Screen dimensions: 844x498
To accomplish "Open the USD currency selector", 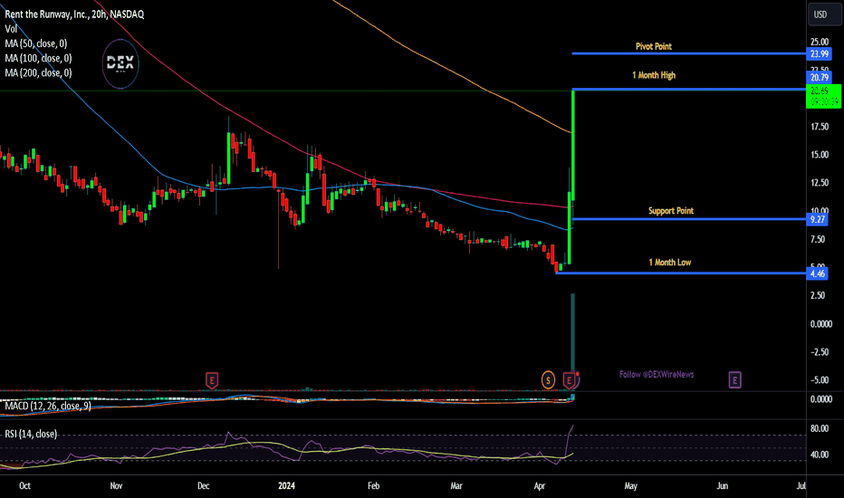I will [x=823, y=14].
